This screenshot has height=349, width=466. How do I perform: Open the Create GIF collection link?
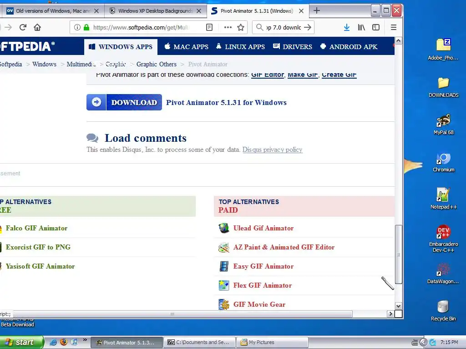point(339,75)
